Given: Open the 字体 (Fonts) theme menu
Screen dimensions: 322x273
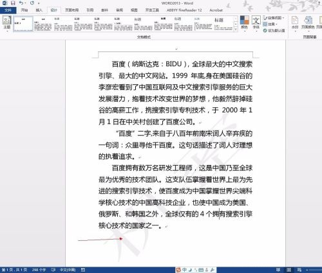Looking at the screenshot, I should [x=256, y=24].
